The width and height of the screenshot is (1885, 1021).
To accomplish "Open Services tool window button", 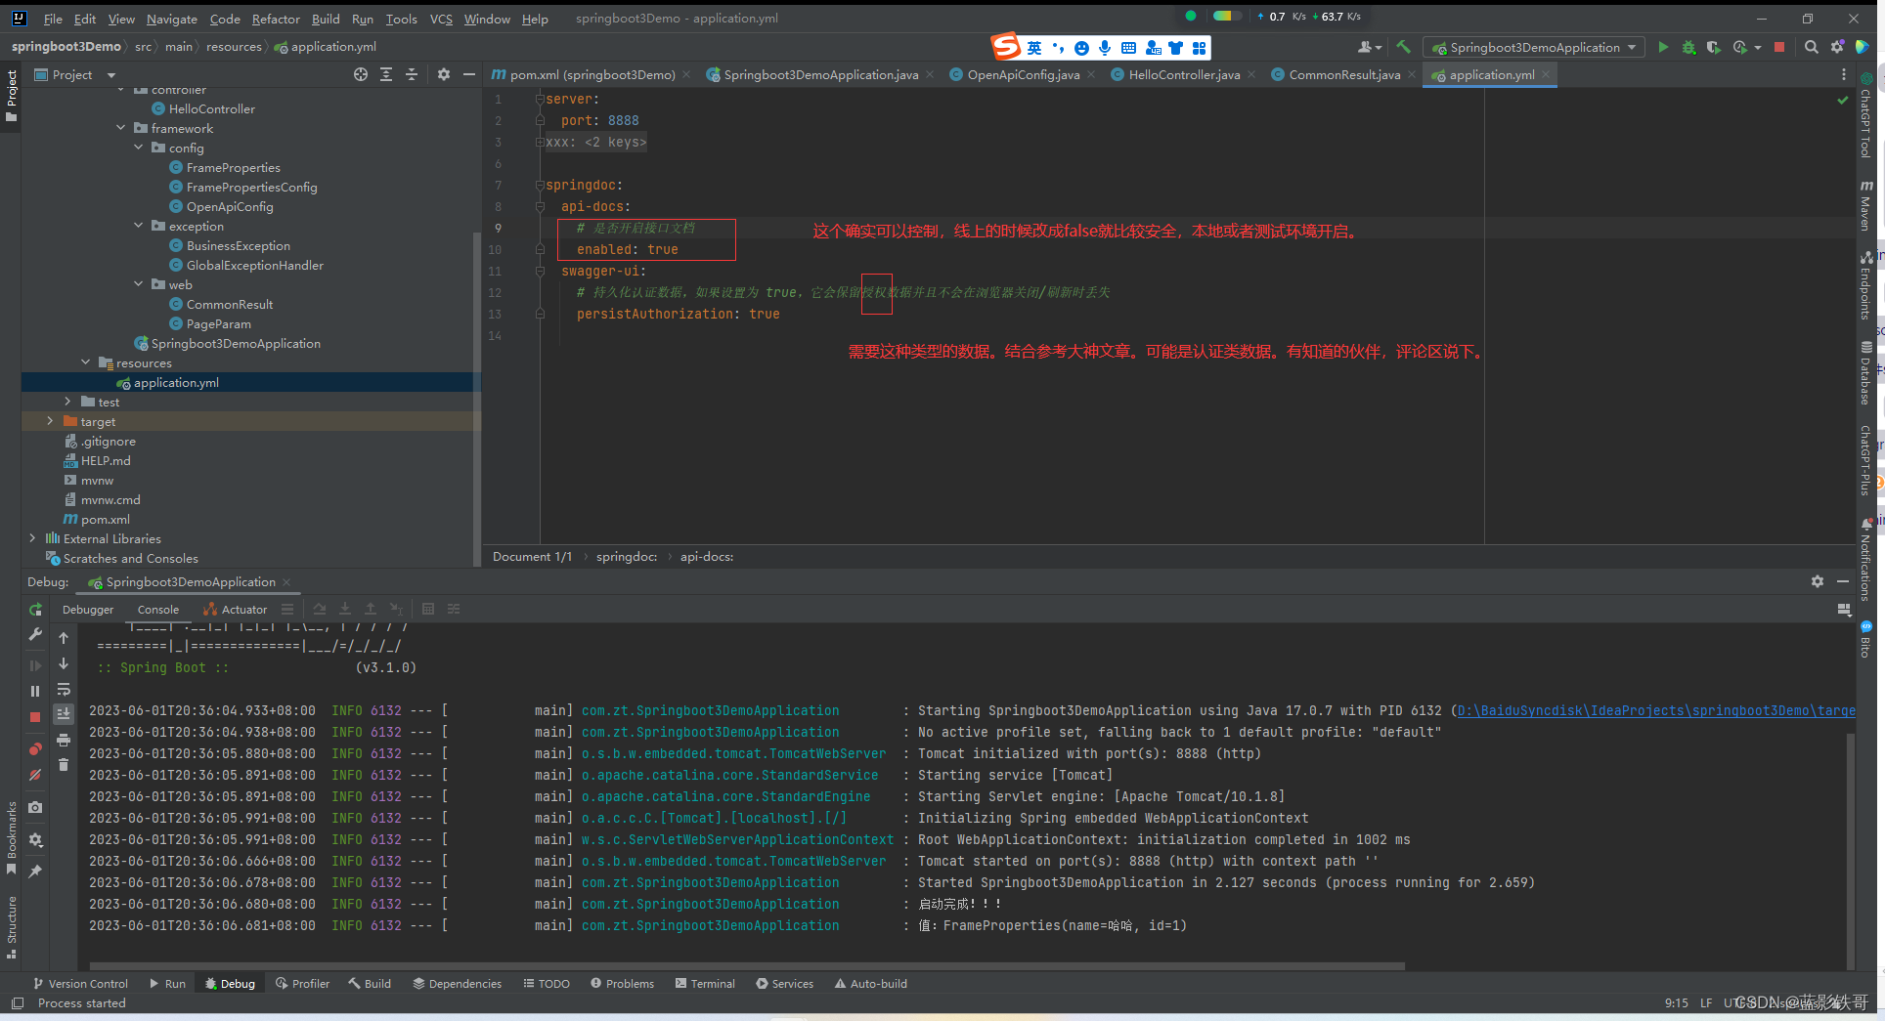I will point(784,984).
